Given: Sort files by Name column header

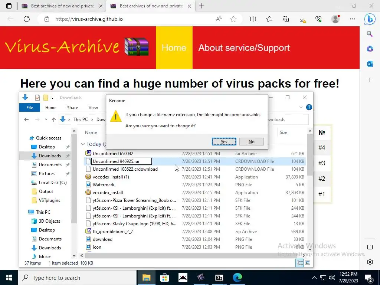Looking at the screenshot, I should 91,132.
